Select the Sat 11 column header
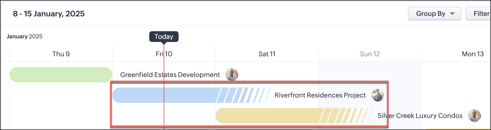The width and height of the screenshot is (491, 130). point(267,54)
